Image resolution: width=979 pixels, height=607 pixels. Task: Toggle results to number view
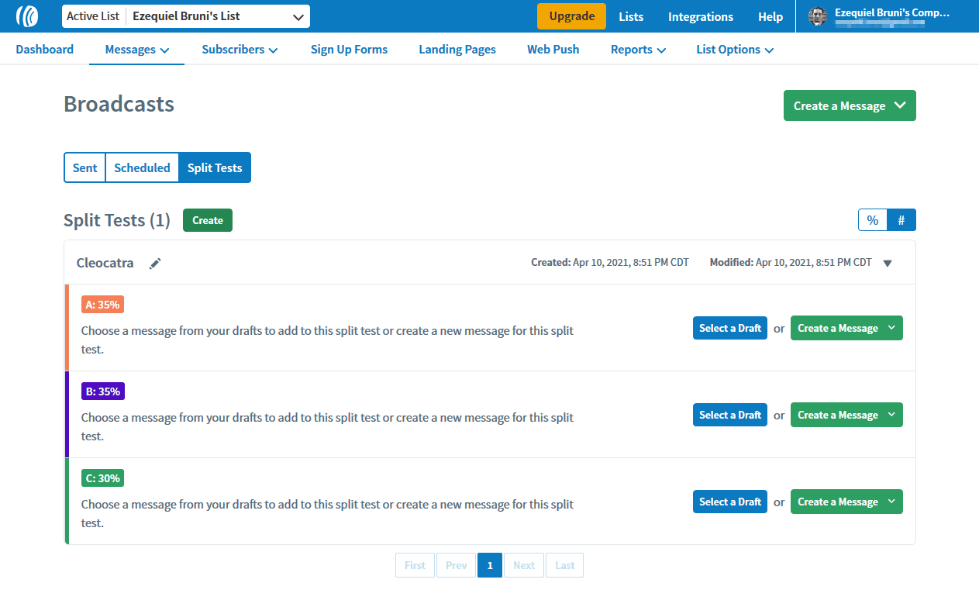point(901,220)
